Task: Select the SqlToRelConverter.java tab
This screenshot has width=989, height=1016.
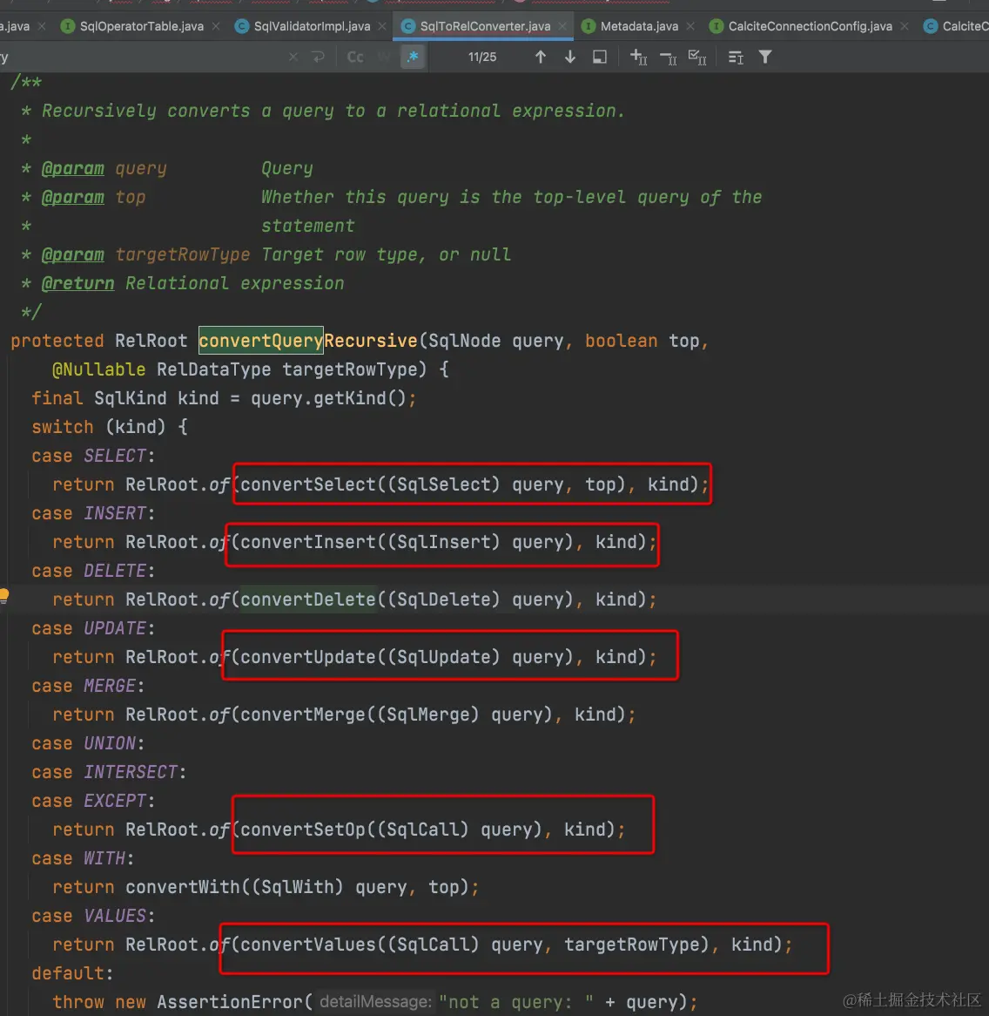Action: point(485,26)
